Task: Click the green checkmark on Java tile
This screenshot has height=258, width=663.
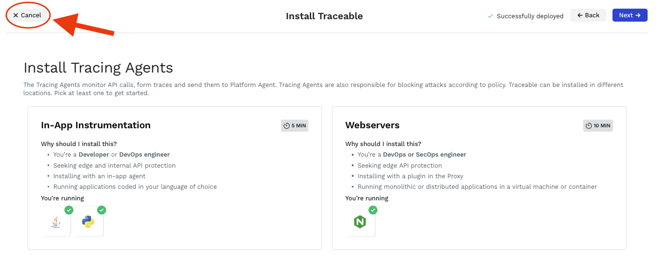Action: (69, 210)
